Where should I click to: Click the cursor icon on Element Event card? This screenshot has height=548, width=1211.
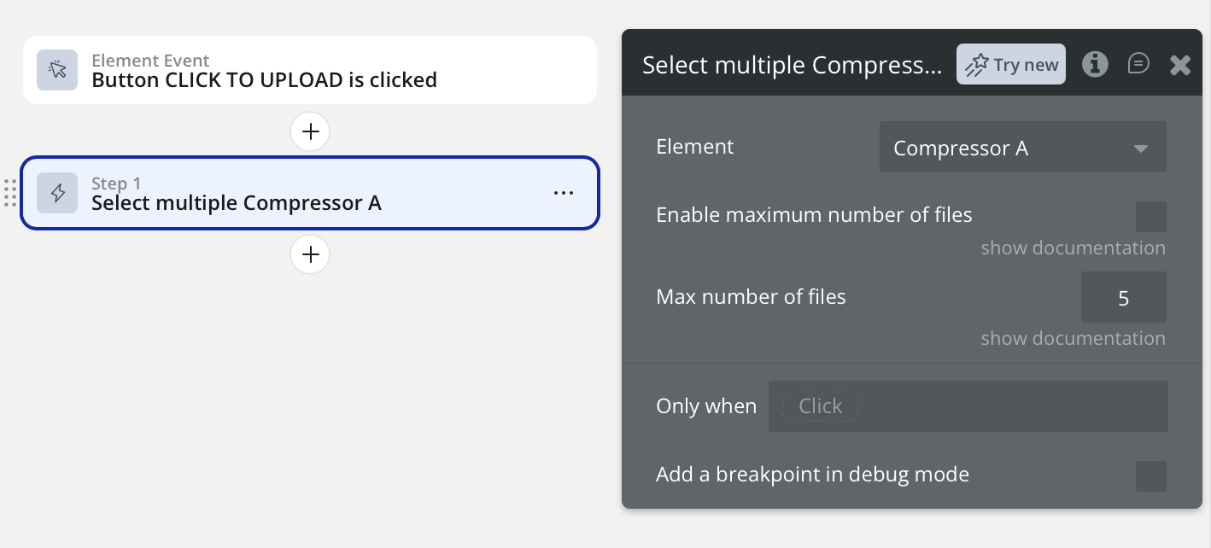coord(57,70)
